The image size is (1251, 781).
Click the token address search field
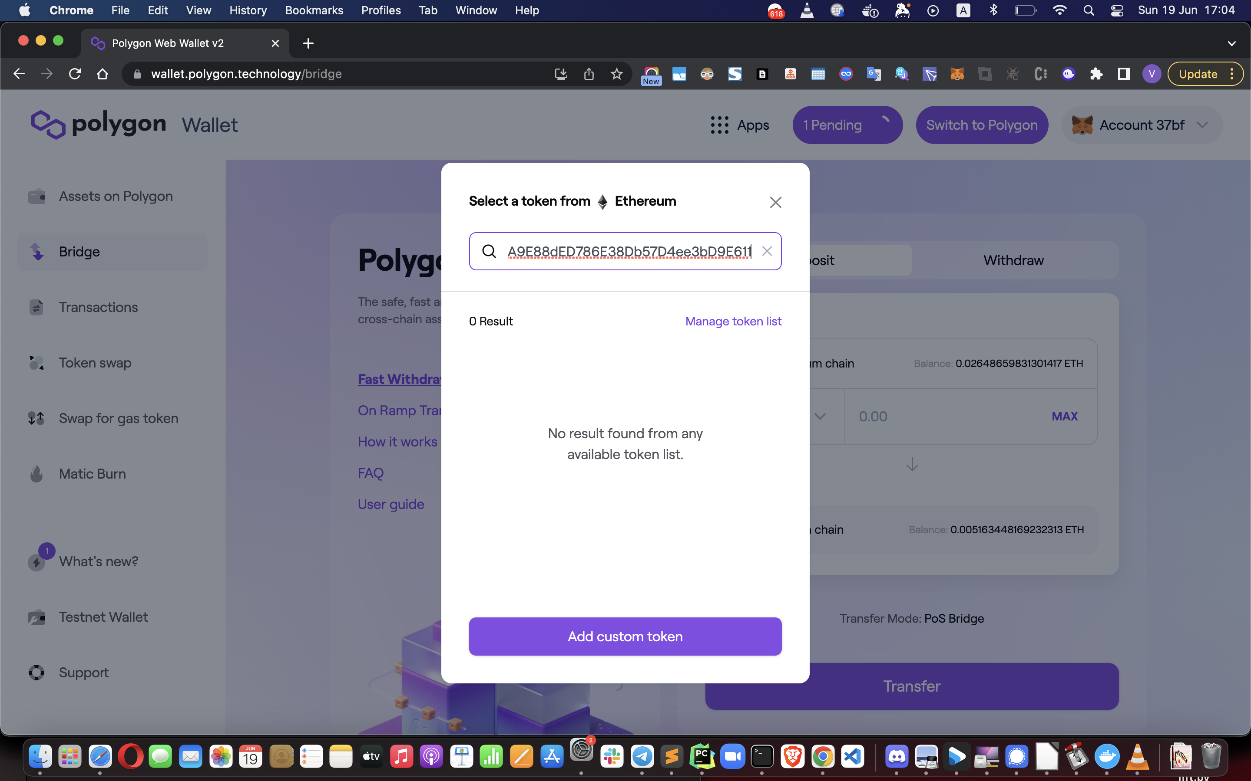point(628,251)
